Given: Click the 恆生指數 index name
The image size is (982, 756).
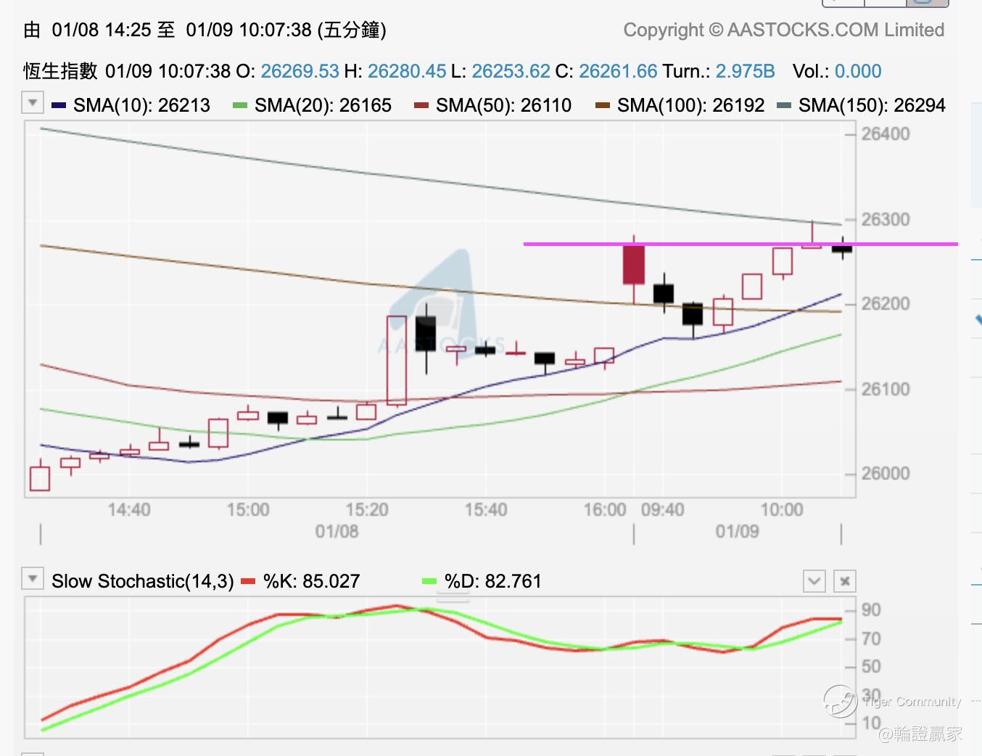Looking at the screenshot, I should [60, 71].
